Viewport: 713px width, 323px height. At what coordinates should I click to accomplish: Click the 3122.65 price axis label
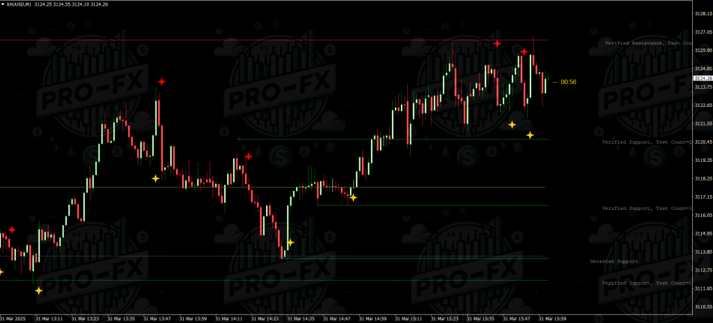point(703,106)
